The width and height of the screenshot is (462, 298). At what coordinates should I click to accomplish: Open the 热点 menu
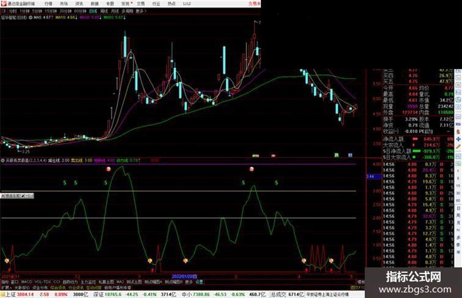pyautogui.click(x=172, y=3)
